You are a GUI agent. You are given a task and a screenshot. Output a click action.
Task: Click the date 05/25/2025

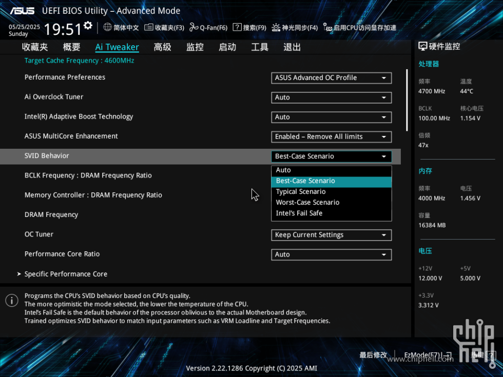25,27
